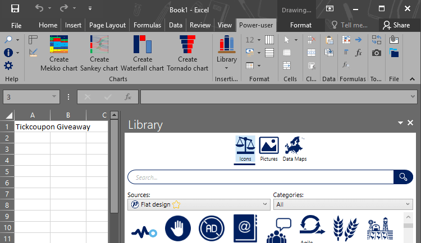Open the File menu tab

(x=16, y=25)
